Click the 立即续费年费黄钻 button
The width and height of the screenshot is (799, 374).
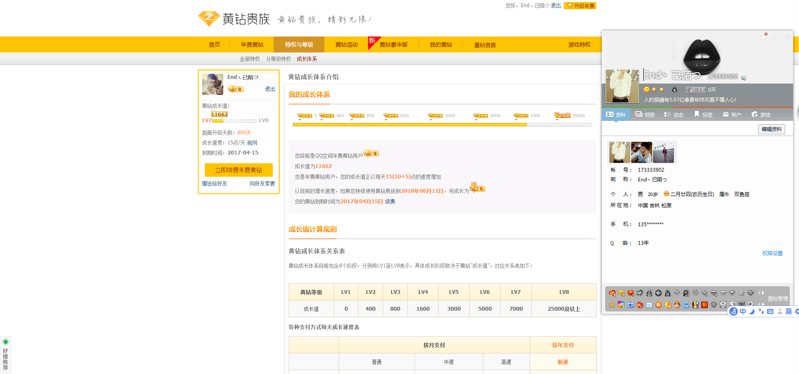coord(239,170)
